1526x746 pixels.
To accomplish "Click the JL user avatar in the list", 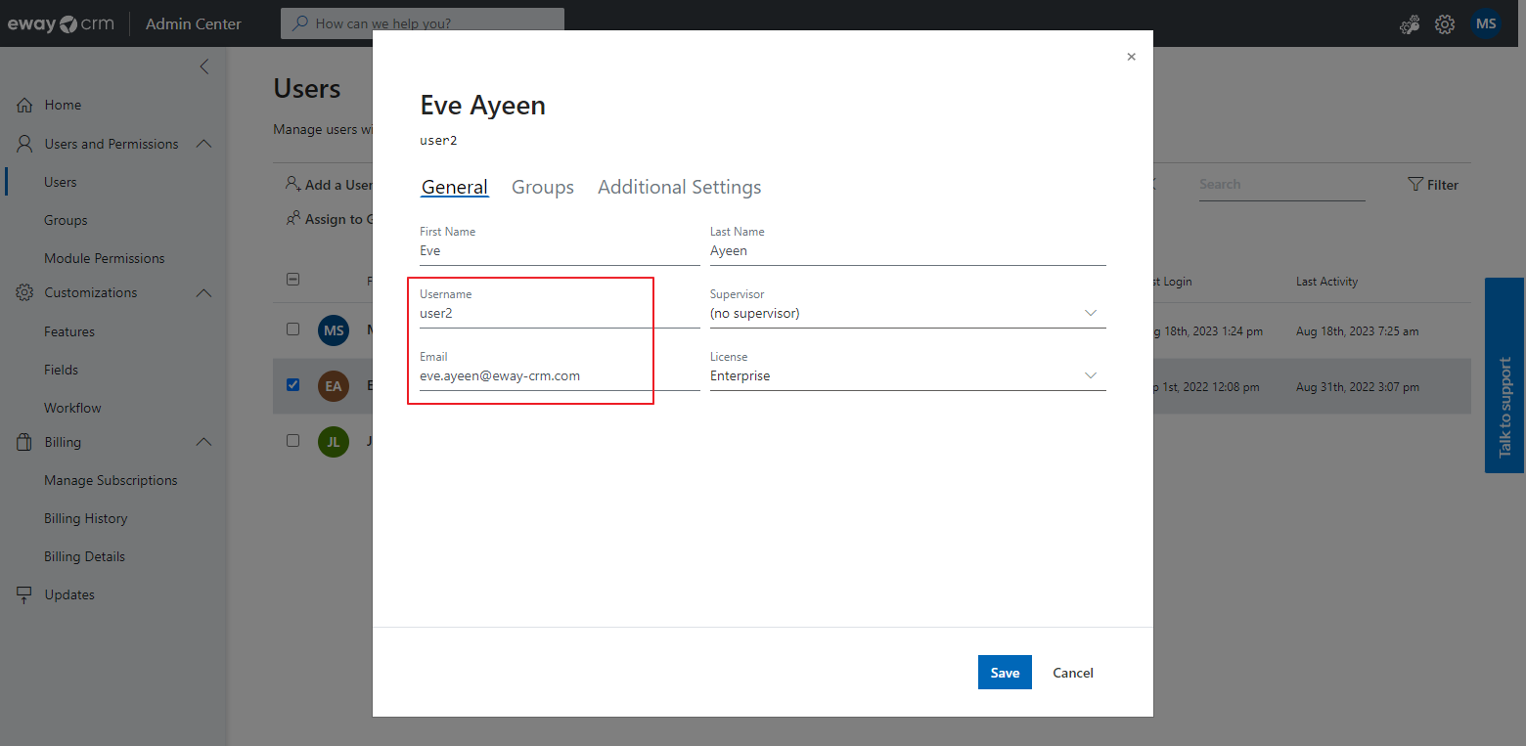I will pos(334,441).
